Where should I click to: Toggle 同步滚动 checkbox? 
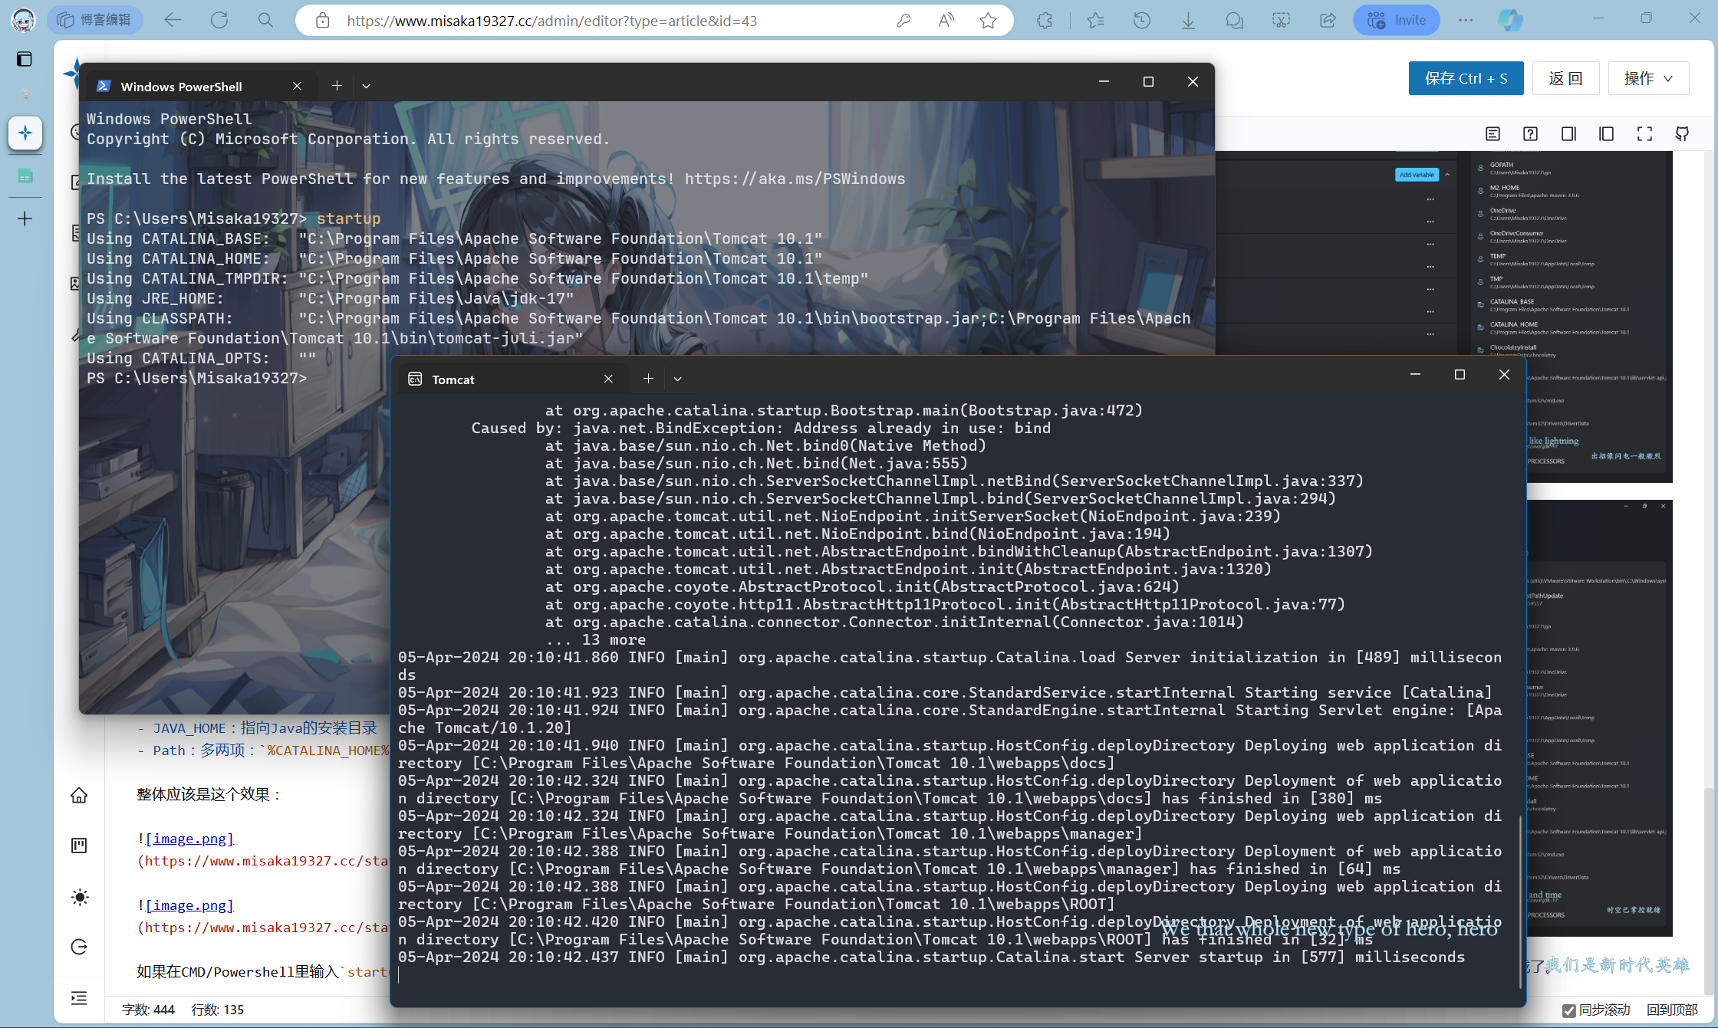pos(1569,1010)
